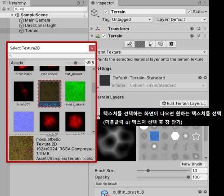Viewport: 224px width, 196px height.
Task: Open the Paint Texture tool dropdown
Action: tap(152, 52)
